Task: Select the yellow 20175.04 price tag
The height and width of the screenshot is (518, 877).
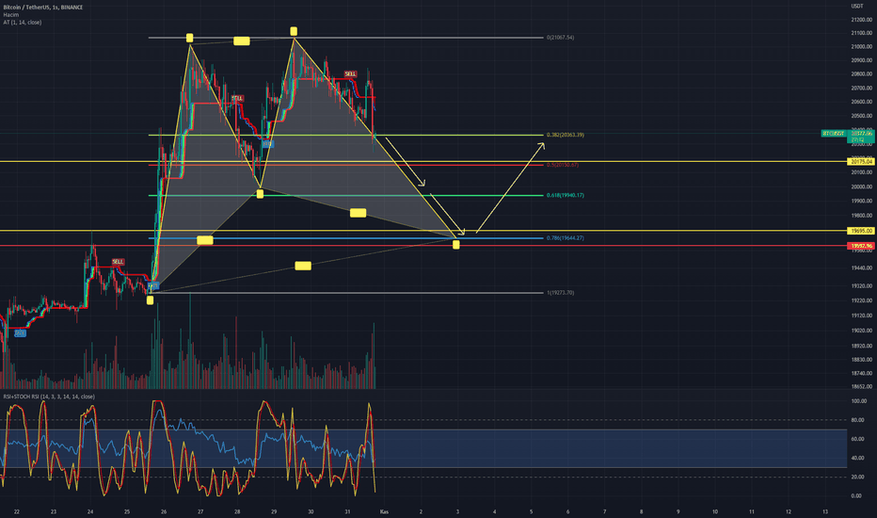Action: [861, 161]
